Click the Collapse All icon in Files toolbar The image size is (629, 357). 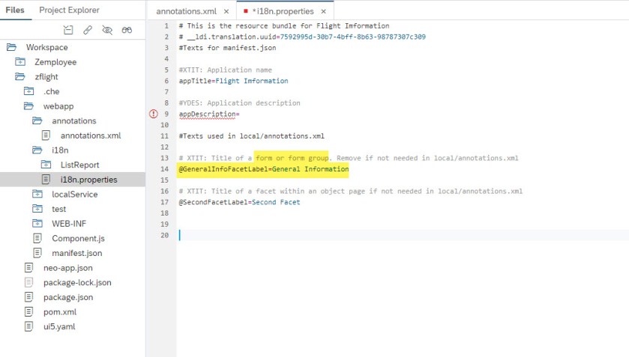69,30
